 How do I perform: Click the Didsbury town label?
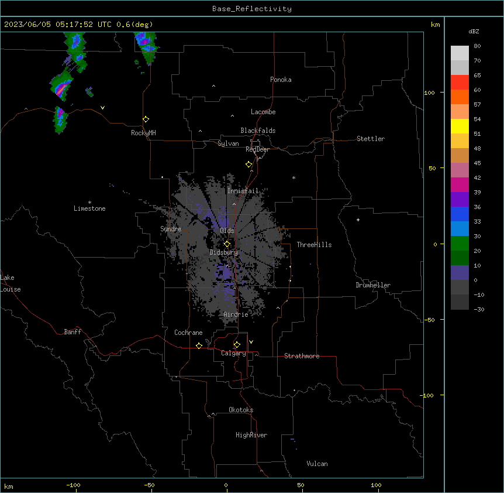(224, 252)
